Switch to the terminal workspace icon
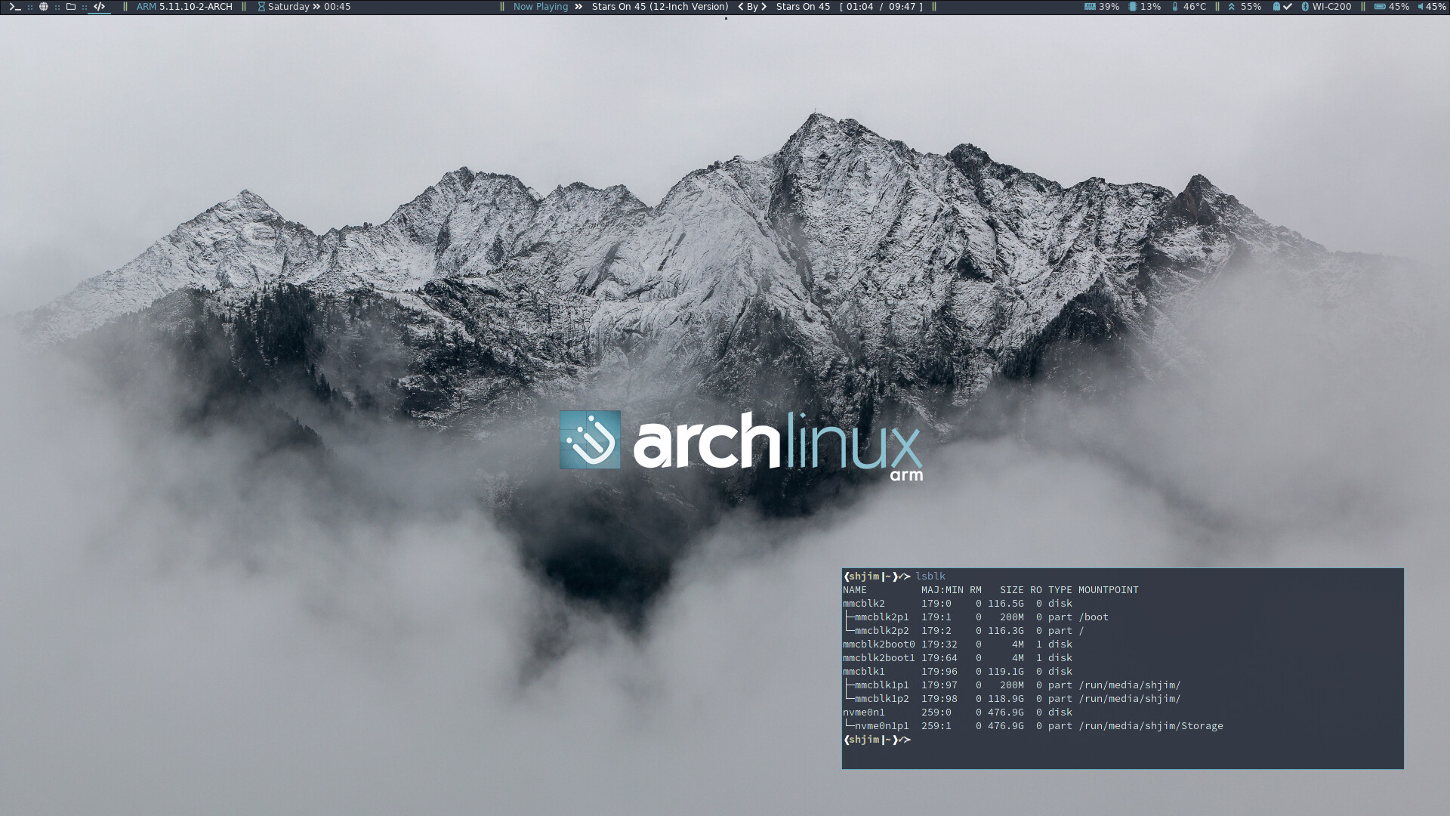The image size is (1450, 816). (x=14, y=7)
